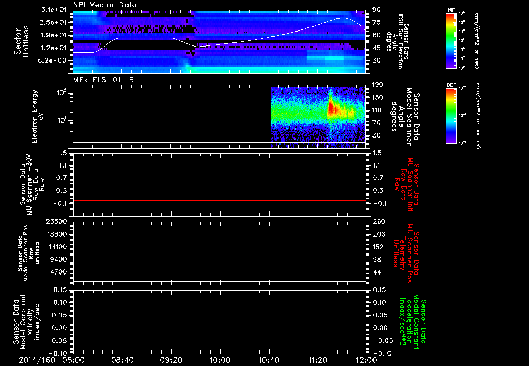Click the "10:40" time axis label
The width and height of the screenshot is (529, 366).
click(269, 360)
